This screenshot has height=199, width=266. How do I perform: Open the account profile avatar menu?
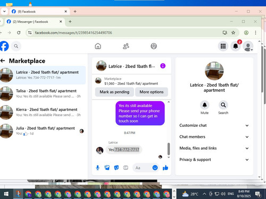248,46
